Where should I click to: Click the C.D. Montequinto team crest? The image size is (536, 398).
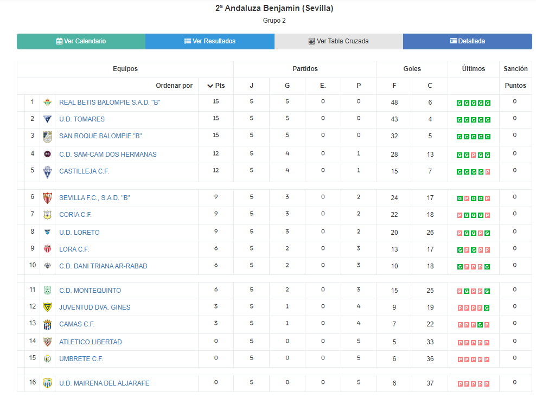pos(48,291)
